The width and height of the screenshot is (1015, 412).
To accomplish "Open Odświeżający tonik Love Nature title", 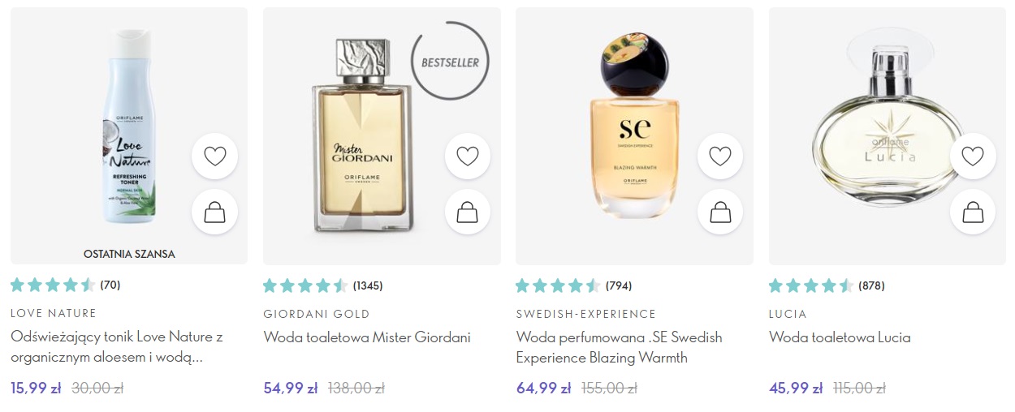I will tap(117, 347).
